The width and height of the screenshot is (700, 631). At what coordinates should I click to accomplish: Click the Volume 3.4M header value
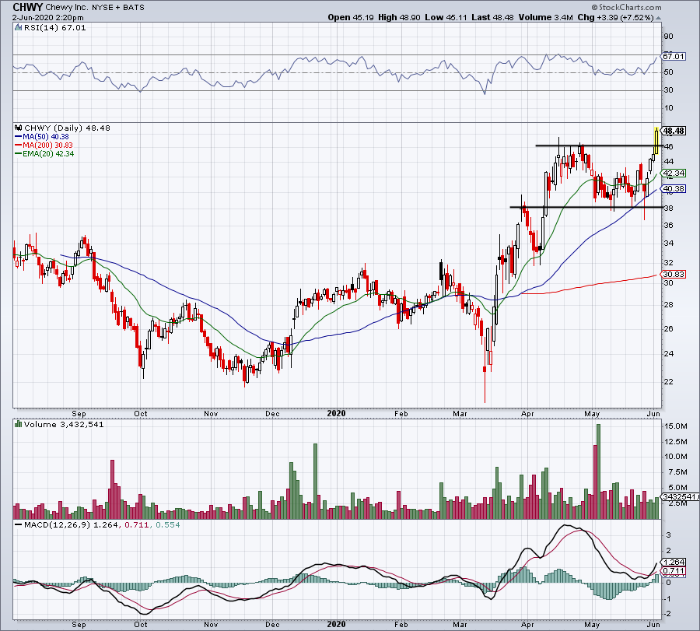[x=545, y=17]
